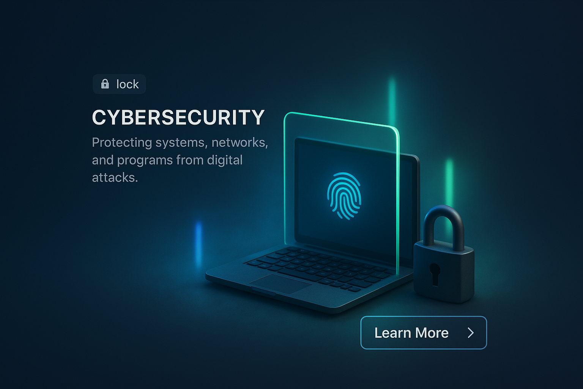Click the laptop trackpad
The width and height of the screenshot is (583, 389).
[x=280, y=284]
